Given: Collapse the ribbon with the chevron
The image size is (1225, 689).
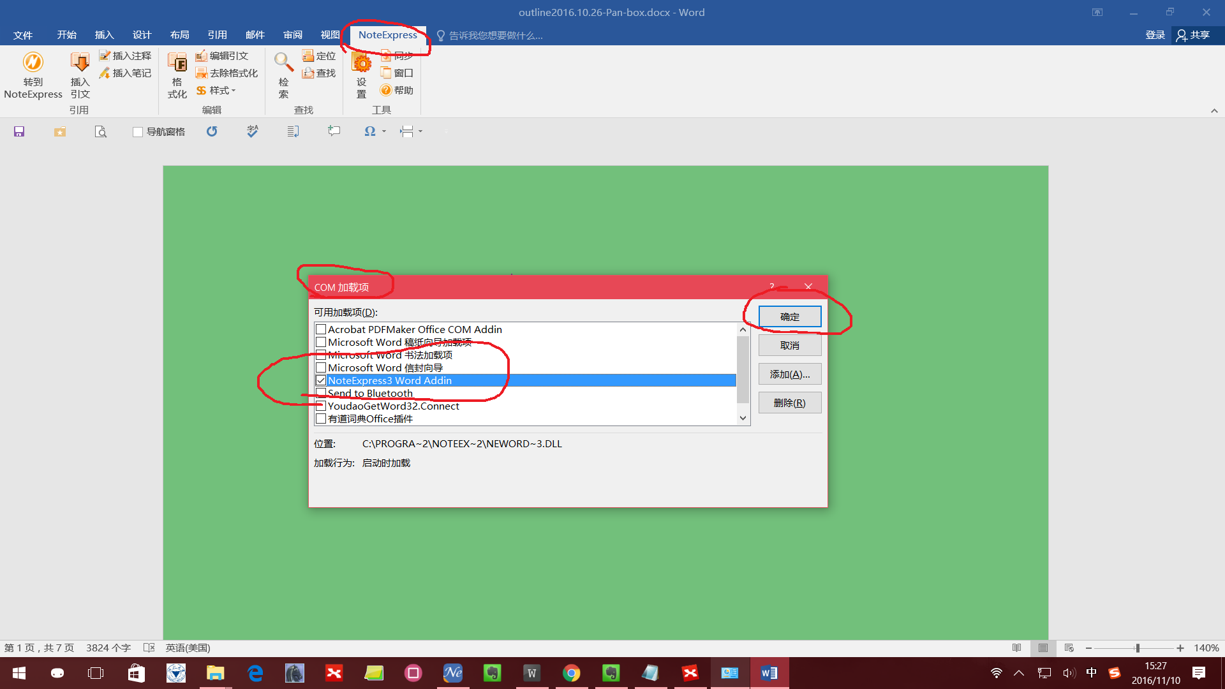Looking at the screenshot, I should pyautogui.click(x=1214, y=111).
